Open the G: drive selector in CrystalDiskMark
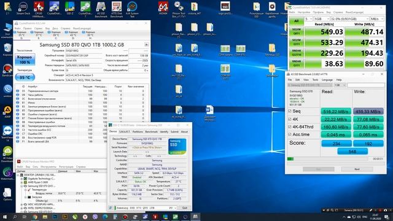The image size is (393, 221). click(x=350, y=19)
